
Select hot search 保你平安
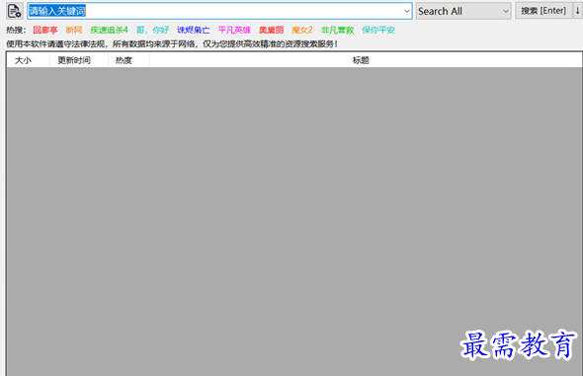click(x=378, y=30)
